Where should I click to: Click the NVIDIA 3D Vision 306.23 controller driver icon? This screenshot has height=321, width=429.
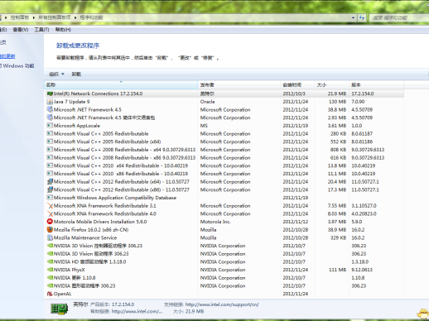pyautogui.click(x=50, y=246)
